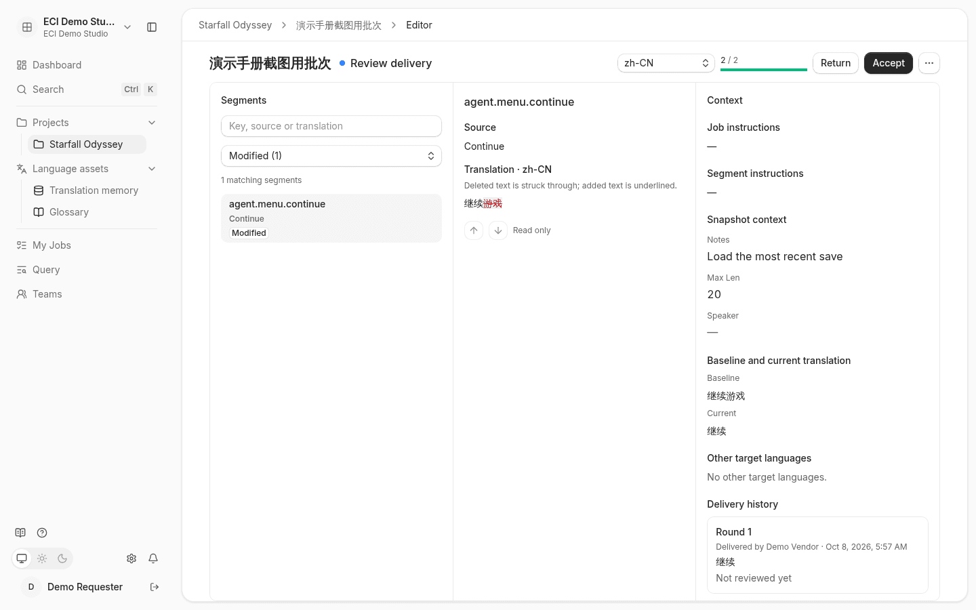The height and width of the screenshot is (610, 976).
Task: Open the zh-CN language selector
Action: tap(666, 63)
